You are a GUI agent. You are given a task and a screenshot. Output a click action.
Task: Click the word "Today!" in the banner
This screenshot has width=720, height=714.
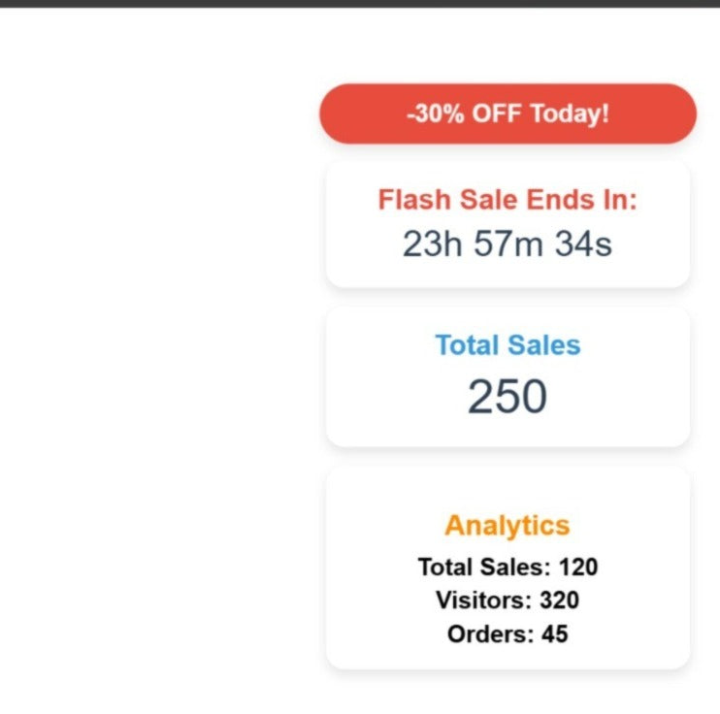[570, 114]
